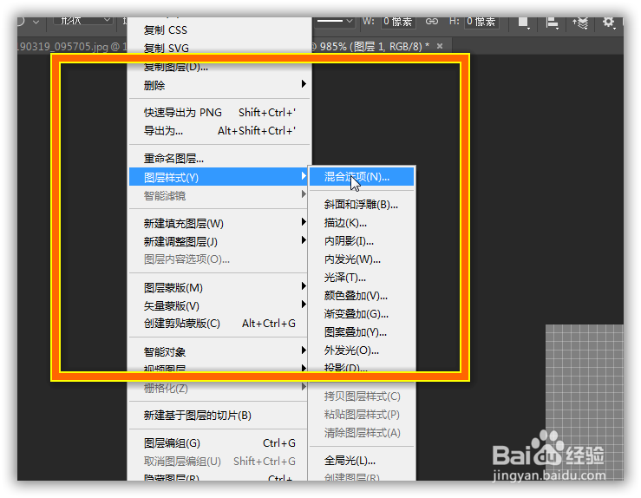The width and height of the screenshot is (641, 498).
Task: Choose Export As (导出为...) entry
Action: click(219, 131)
